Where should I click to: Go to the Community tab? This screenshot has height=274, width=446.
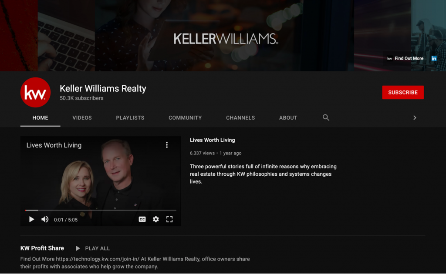point(185,117)
